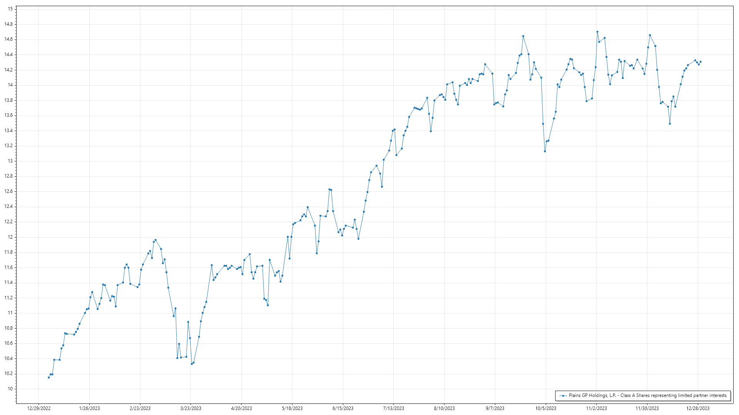
Task: Click the blue line marker in the legend
Action: point(563,395)
